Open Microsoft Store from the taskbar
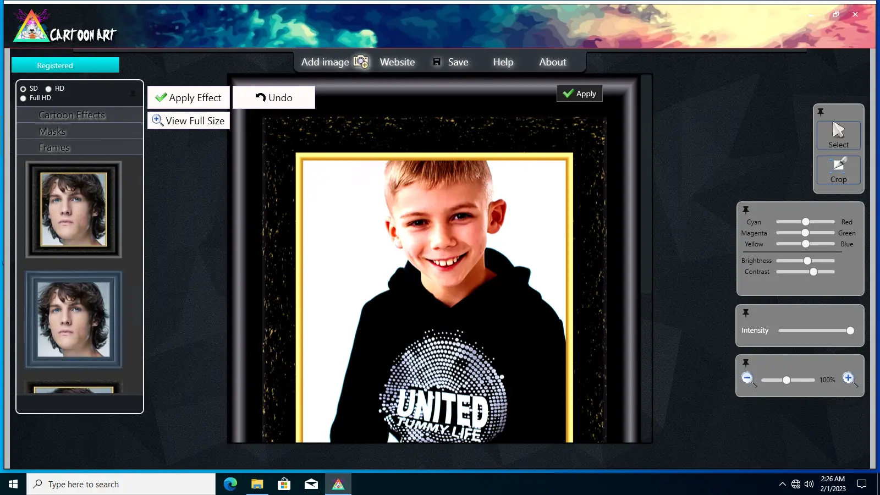 click(x=284, y=484)
